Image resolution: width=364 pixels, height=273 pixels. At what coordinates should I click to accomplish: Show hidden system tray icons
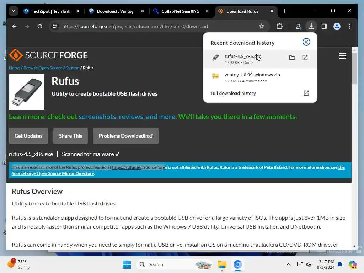(289, 264)
